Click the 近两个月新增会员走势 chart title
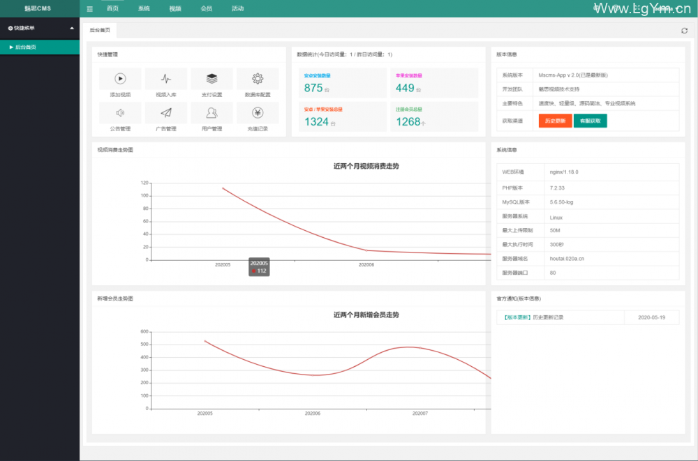698x461 pixels. click(366, 315)
